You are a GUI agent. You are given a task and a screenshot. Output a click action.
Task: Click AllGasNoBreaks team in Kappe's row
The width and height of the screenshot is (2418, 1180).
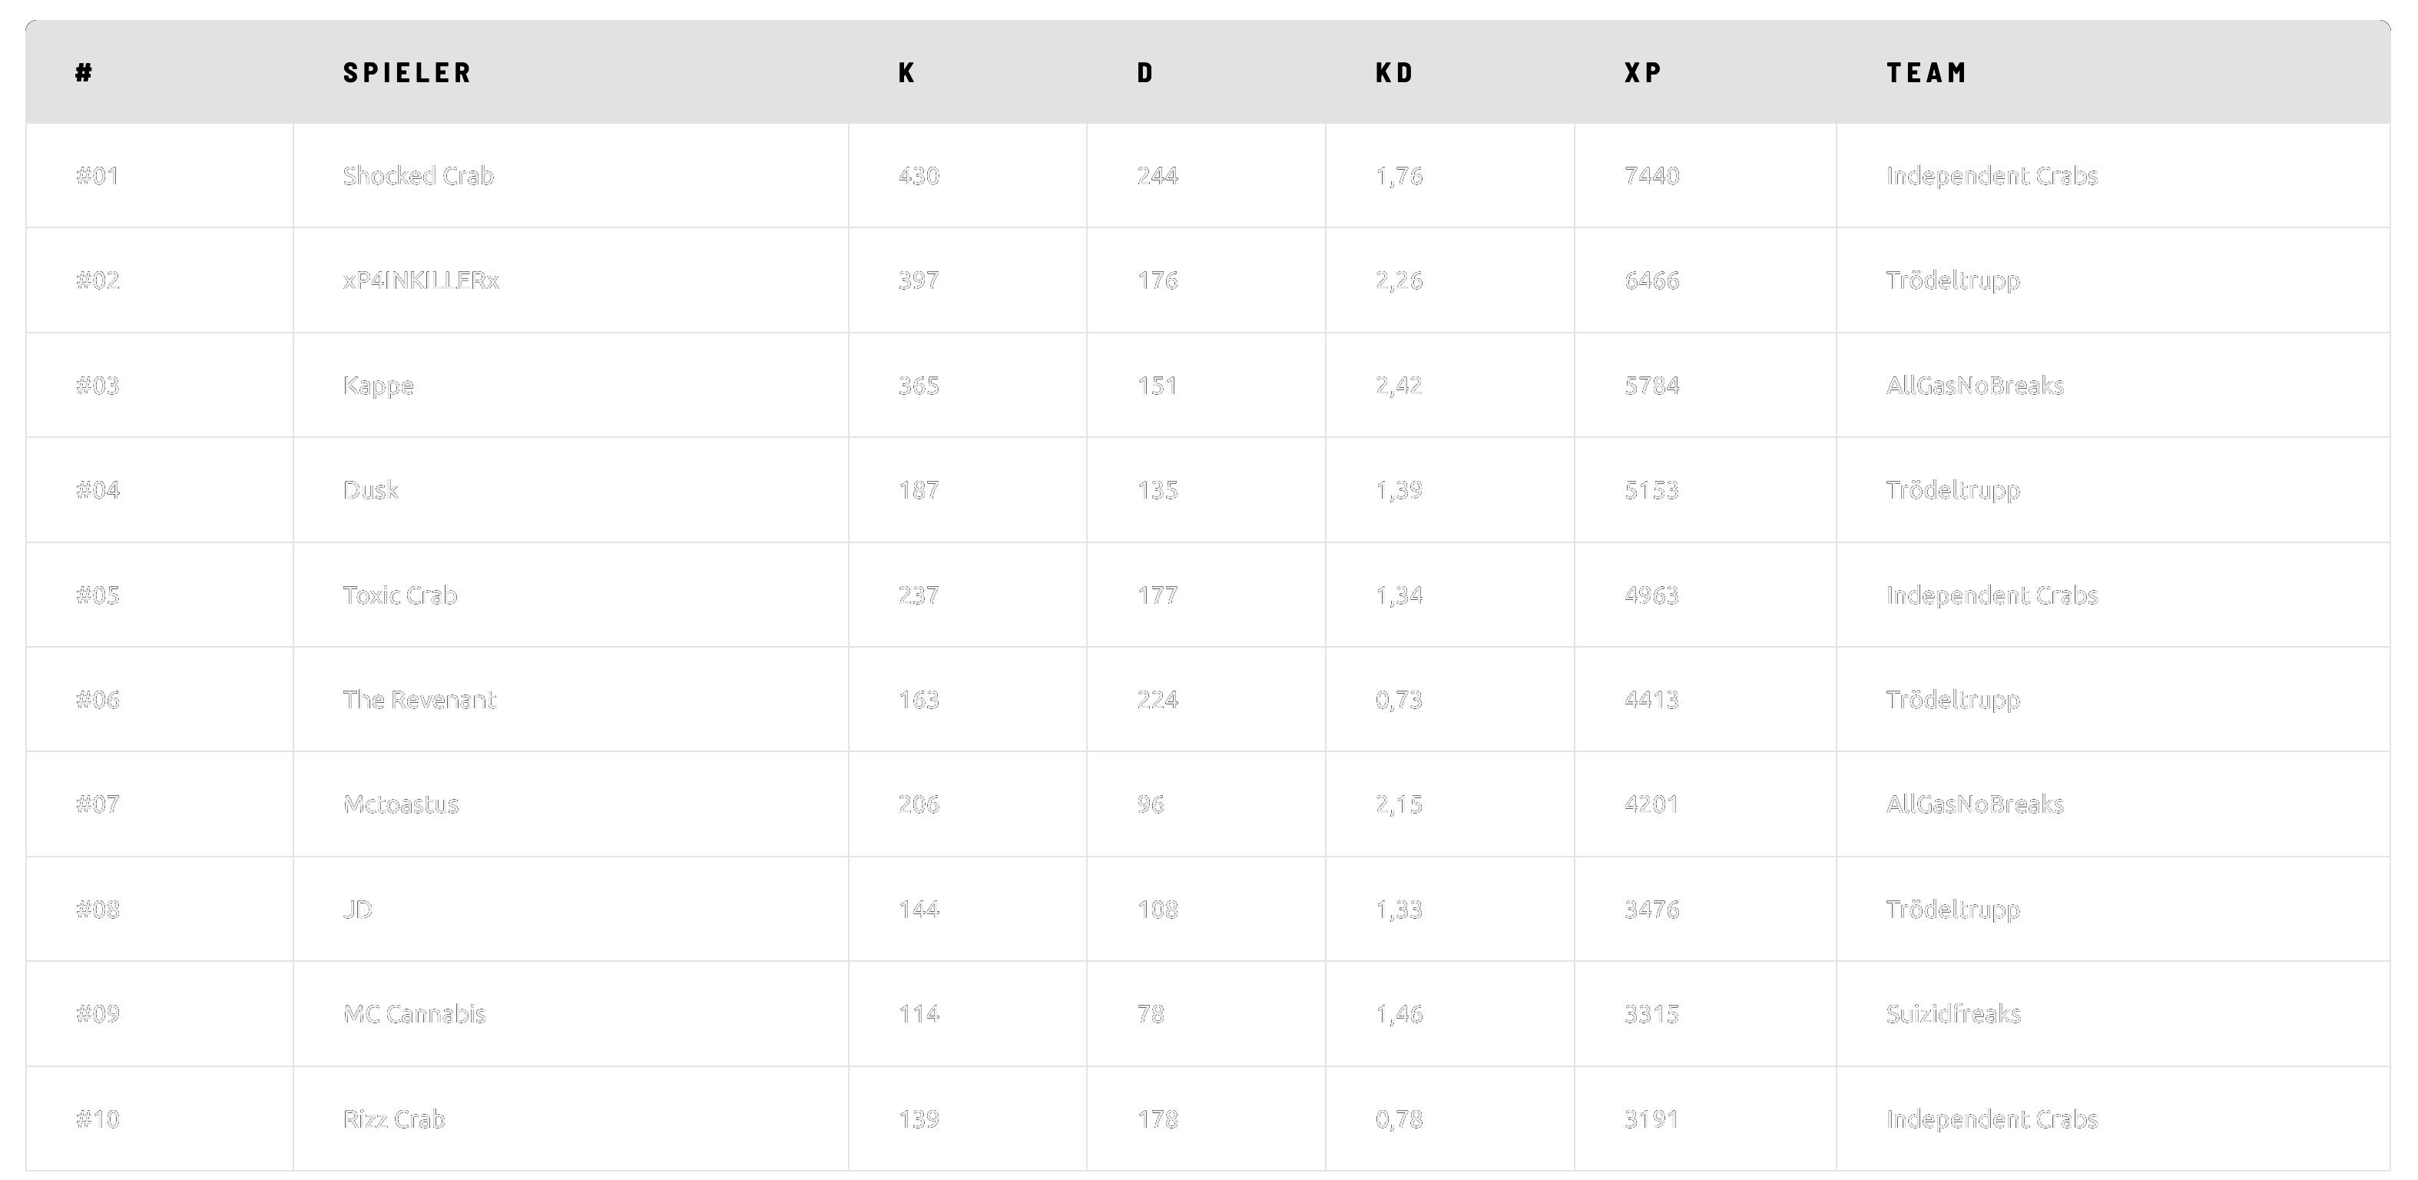tap(1975, 385)
